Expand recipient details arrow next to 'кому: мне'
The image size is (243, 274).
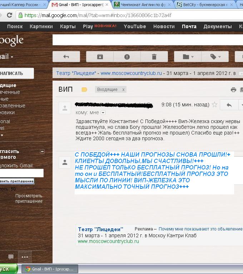(103, 113)
